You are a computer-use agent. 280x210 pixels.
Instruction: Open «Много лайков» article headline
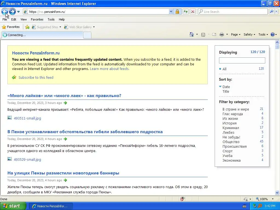pos(64,95)
